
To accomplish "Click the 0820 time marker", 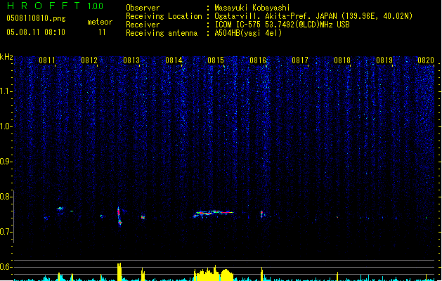I will 426,60.
